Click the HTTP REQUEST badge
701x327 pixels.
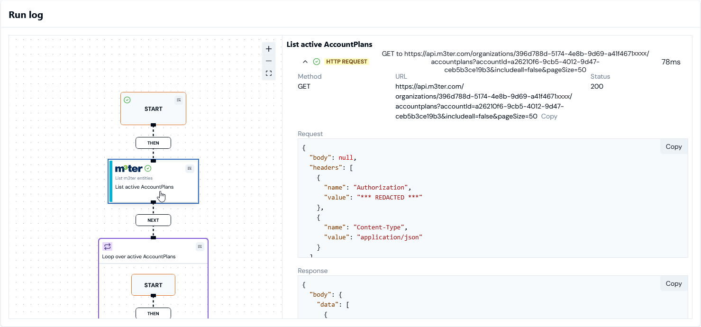point(346,62)
